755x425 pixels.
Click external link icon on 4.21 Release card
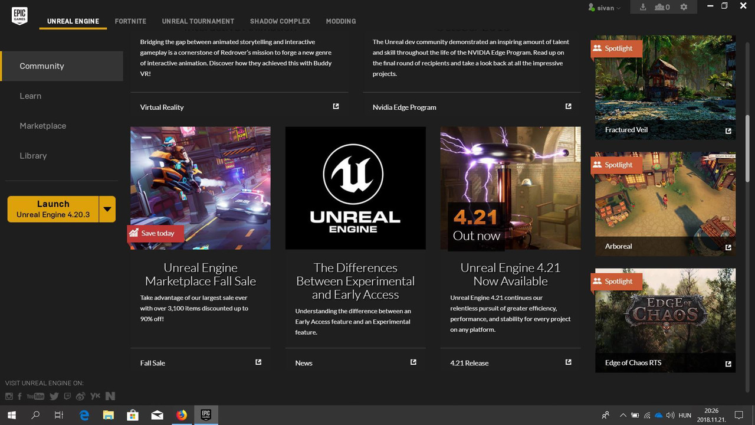(x=568, y=362)
